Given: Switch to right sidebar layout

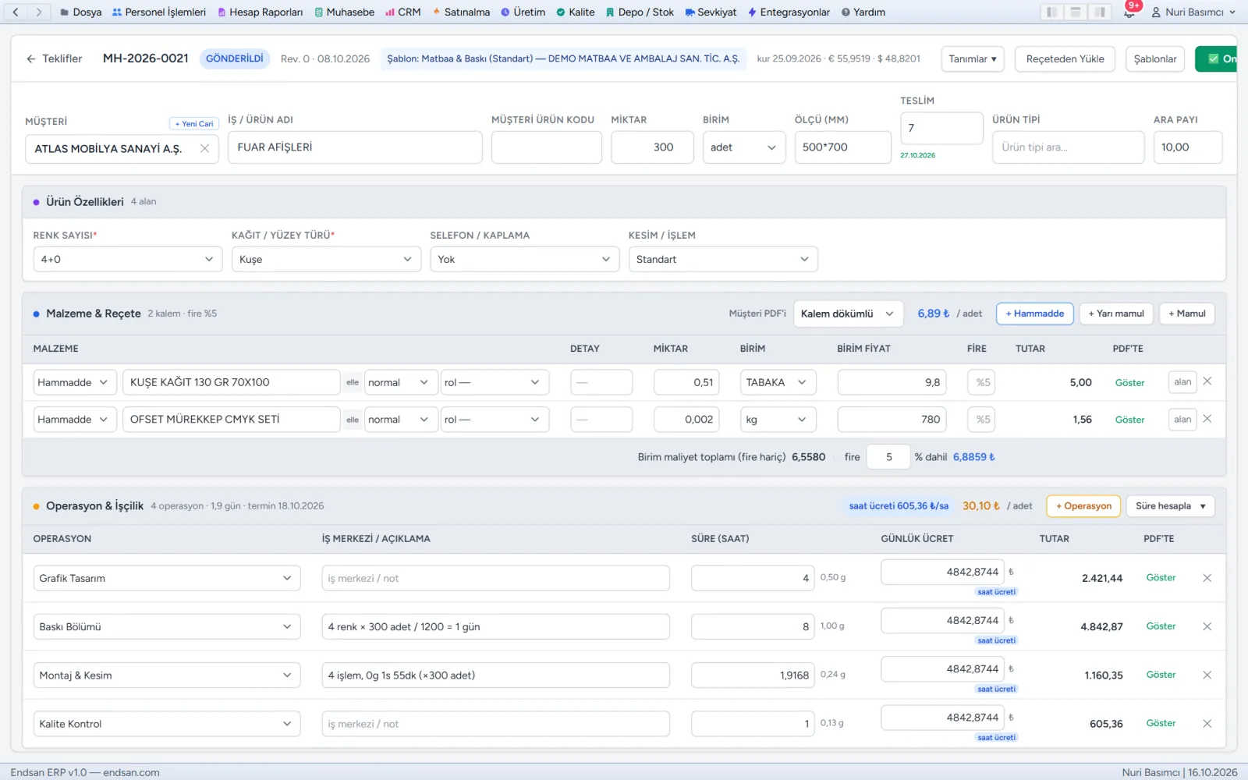Looking at the screenshot, I should 1100,12.
